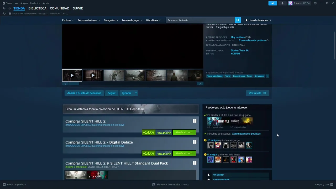Switch to the TIENDA tab
Screen dimensions: 336x189
click(19, 8)
